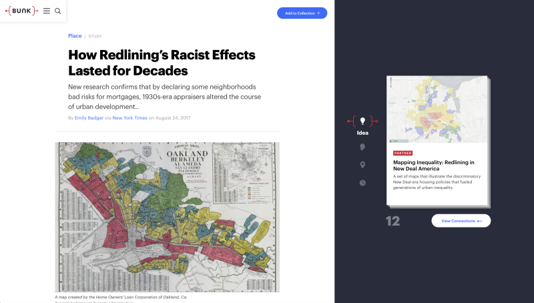Image resolution: width=534 pixels, height=303 pixels.
Task: Select the Idea lightbulb connection icon
Action: pyautogui.click(x=362, y=121)
